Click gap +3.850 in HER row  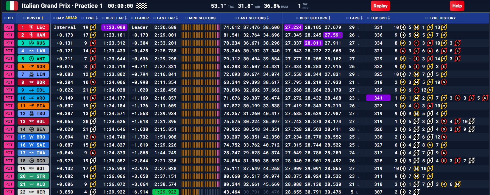point(65,192)
